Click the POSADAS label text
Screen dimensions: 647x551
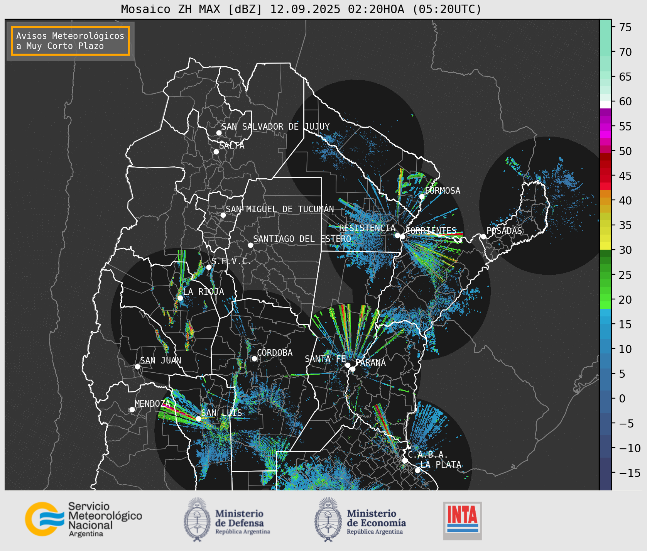504,231
